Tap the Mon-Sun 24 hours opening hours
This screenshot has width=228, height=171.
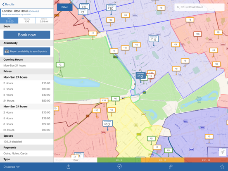coord(14,66)
